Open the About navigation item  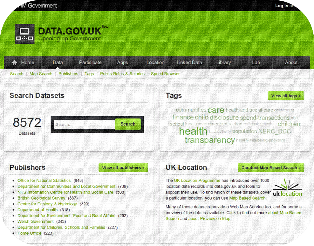tap(291, 63)
